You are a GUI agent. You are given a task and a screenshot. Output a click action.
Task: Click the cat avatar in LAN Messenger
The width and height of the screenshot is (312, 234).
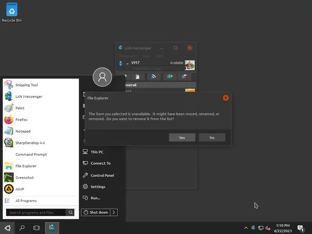(190, 65)
